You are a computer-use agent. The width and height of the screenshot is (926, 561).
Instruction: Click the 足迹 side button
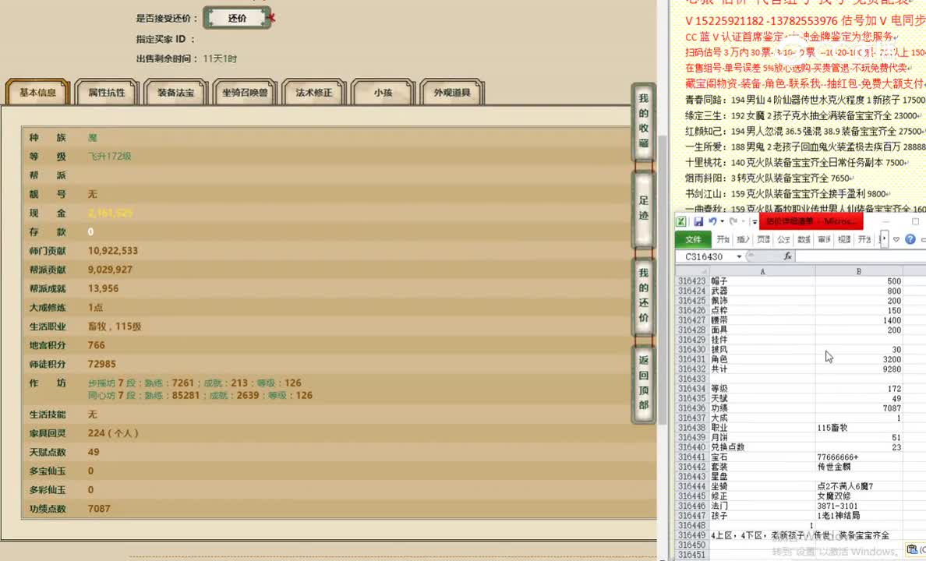pos(644,208)
